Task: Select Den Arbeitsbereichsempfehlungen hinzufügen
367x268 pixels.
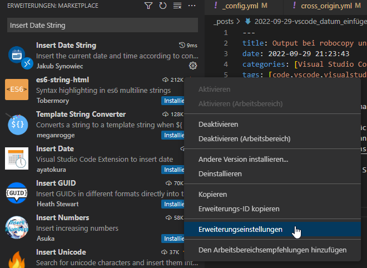Action: (x=272, y=250)
